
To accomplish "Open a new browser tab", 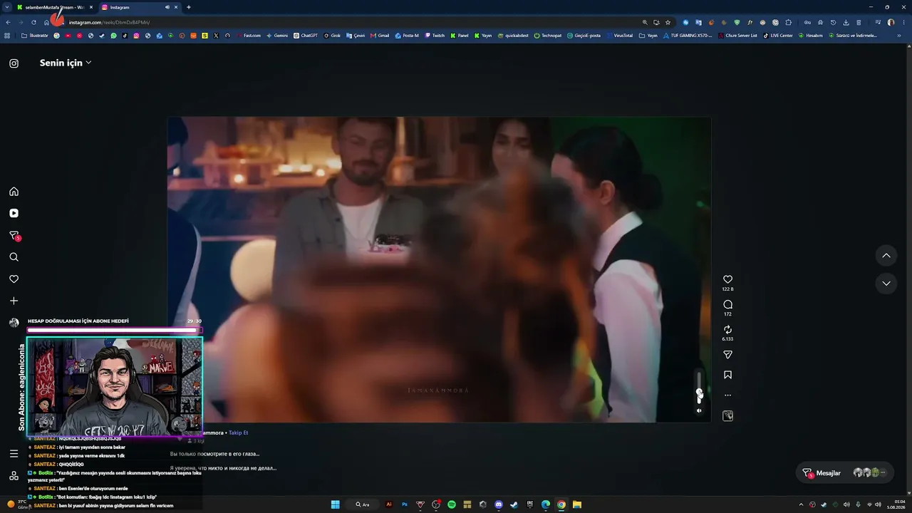I will point(189,7).
